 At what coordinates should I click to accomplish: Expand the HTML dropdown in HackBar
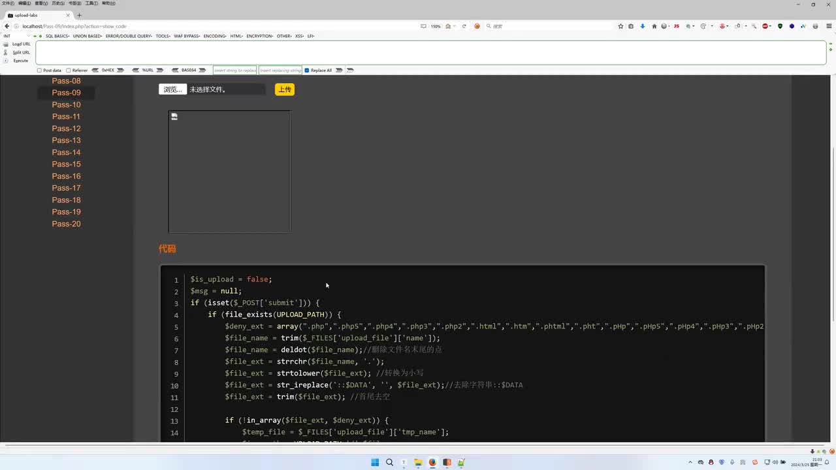(x=236, y=36)
